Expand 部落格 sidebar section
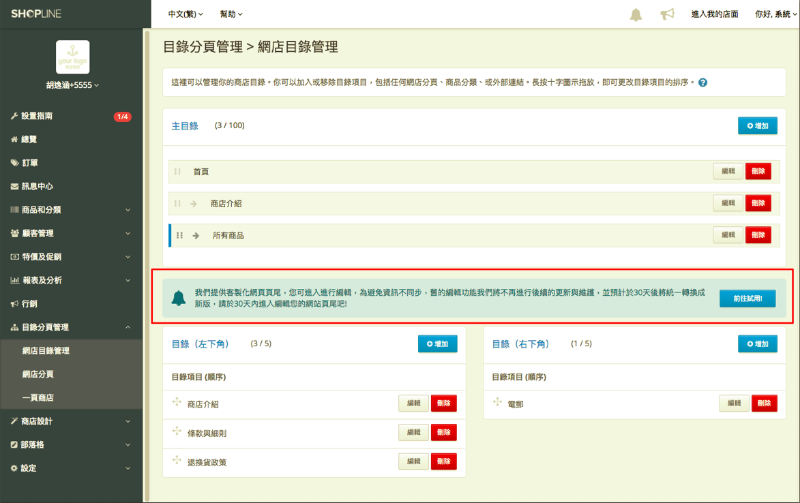 71,445
